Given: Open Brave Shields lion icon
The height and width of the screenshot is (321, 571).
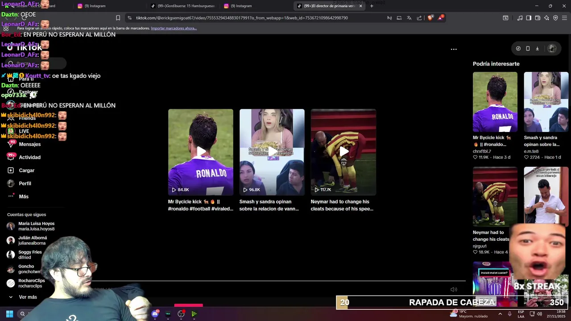Looking at the screenshot, I should [x=430, y=18].
